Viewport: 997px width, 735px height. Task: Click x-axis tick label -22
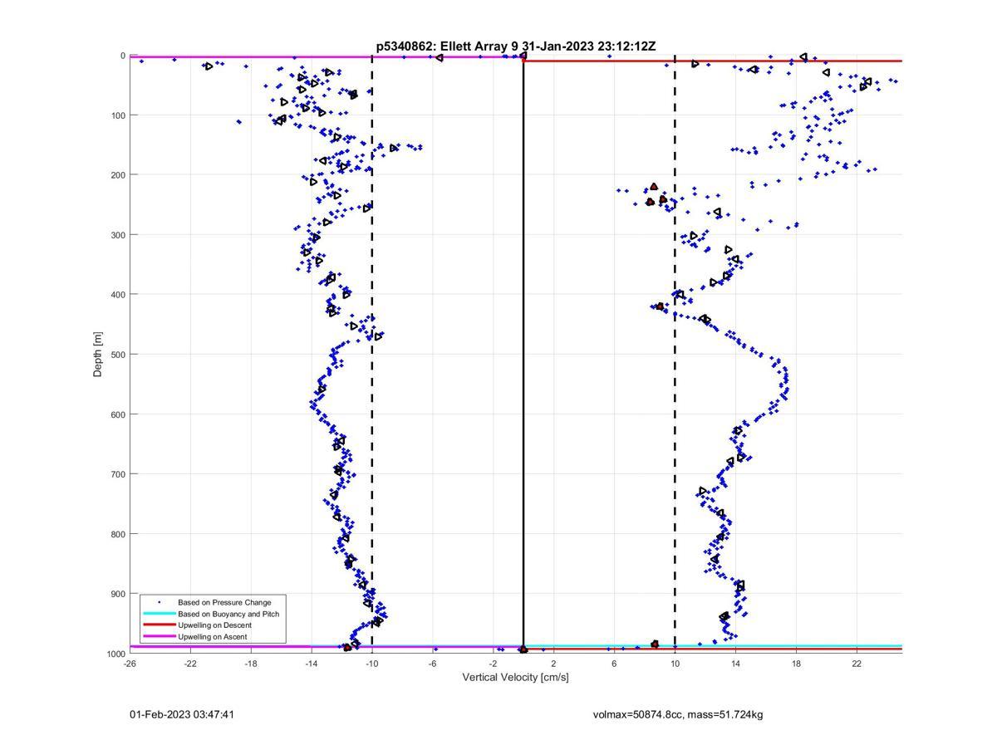[190, 664]
